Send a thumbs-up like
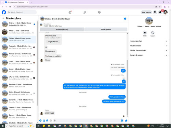 tap(126, 120)
